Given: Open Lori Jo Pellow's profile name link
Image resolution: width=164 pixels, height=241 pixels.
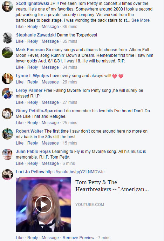Looking at the screenshot, I should pyautogui.click(x=30, y=172).
